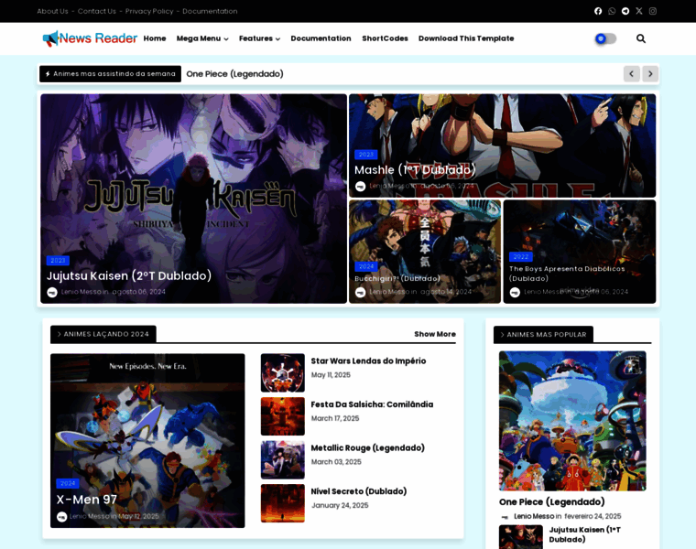This screenshot has height=549, width=696.
Task: Click Animes mas assistindo da semana label
Action: (110, 74)
